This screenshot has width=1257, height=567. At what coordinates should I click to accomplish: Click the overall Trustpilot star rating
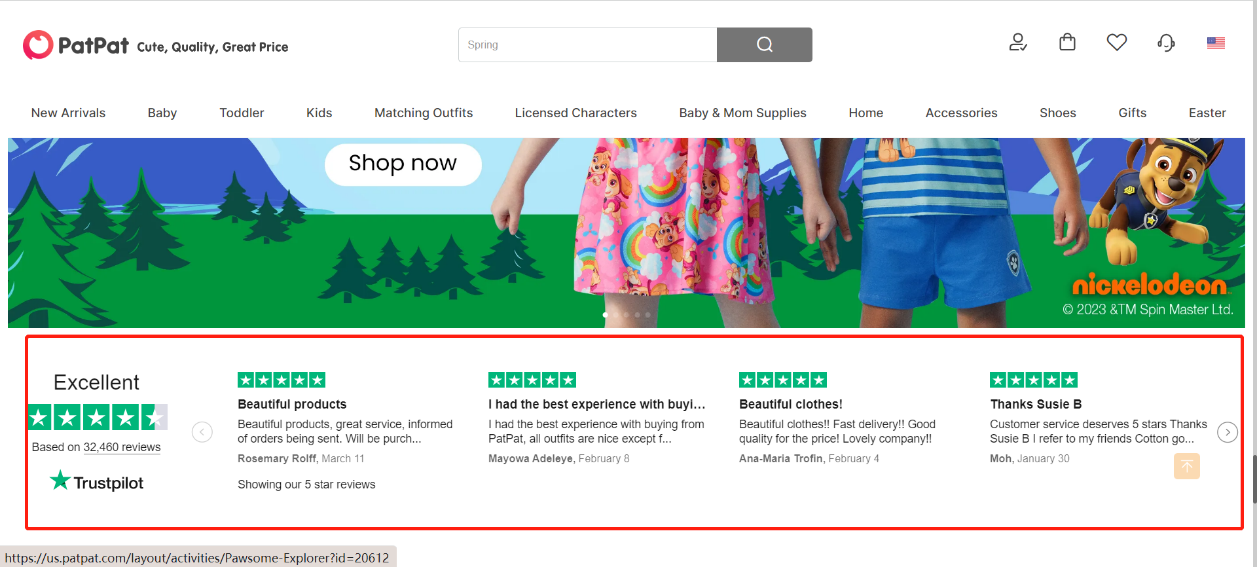(x=98, y=417)
